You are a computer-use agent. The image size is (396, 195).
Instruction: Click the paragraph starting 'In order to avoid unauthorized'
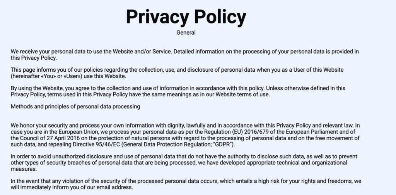tap(184, 163)
